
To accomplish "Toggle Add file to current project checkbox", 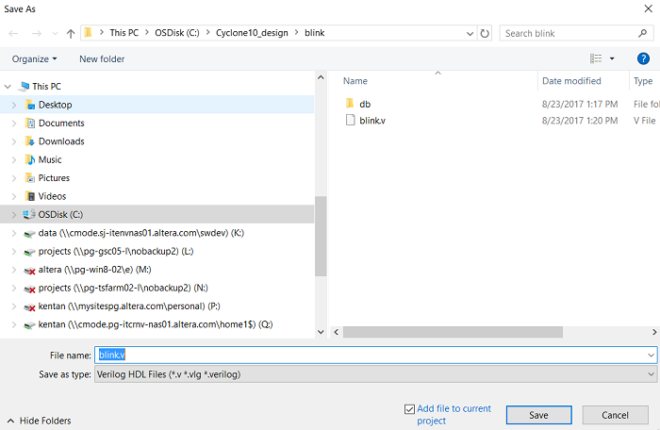I will [409, 409].
